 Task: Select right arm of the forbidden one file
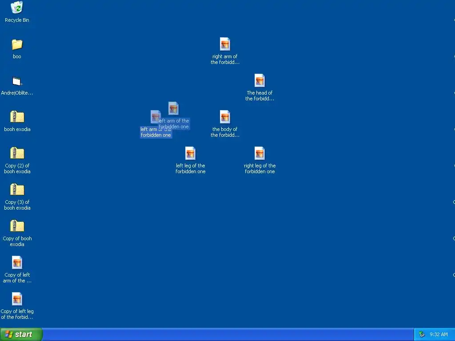click(225, 44)
